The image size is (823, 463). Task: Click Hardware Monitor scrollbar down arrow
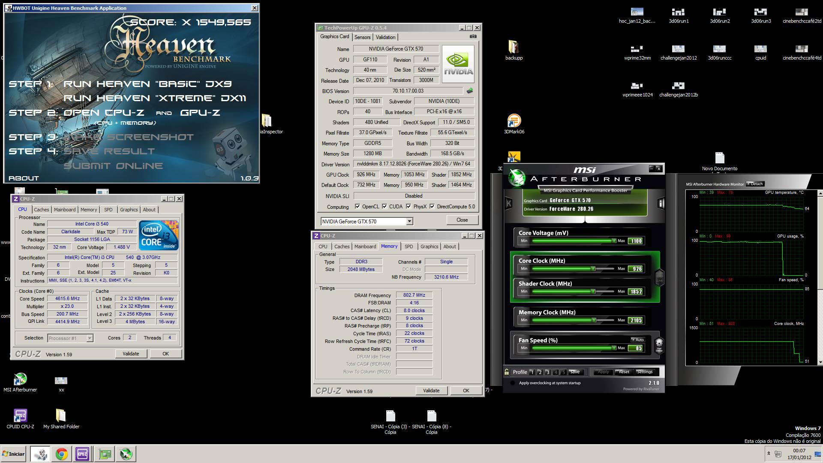tap(820, 363)
